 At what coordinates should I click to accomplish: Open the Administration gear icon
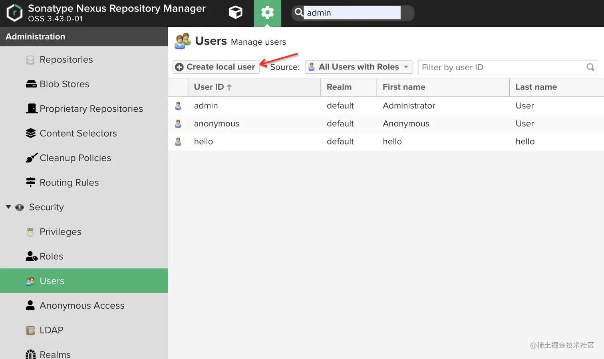267,12
